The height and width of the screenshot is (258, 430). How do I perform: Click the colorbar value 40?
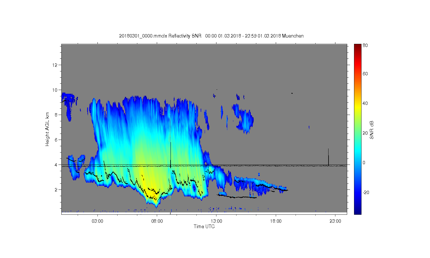click(365, 103)
